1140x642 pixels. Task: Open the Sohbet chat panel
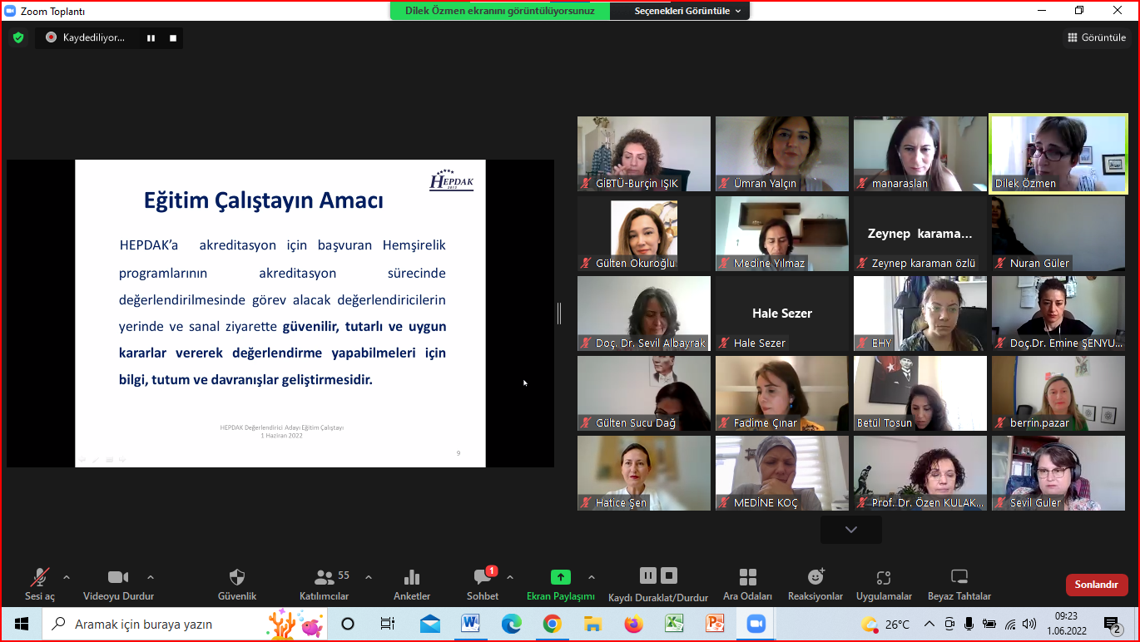click(482, 577)
